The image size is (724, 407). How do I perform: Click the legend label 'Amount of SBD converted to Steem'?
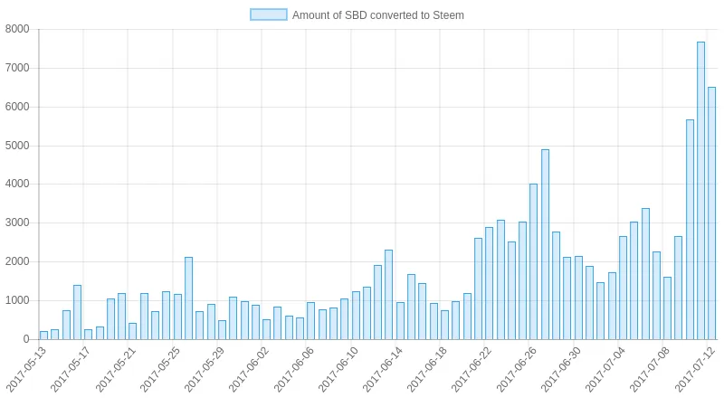point(377,15)
